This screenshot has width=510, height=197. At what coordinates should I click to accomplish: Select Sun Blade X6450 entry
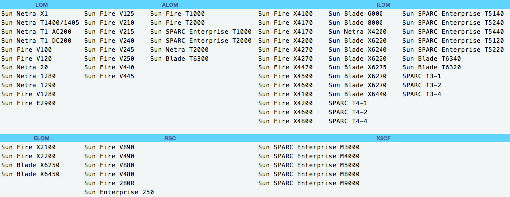coord(30,174)
